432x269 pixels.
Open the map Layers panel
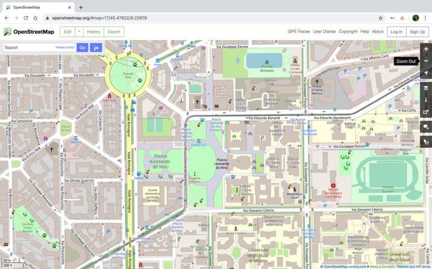426,88
